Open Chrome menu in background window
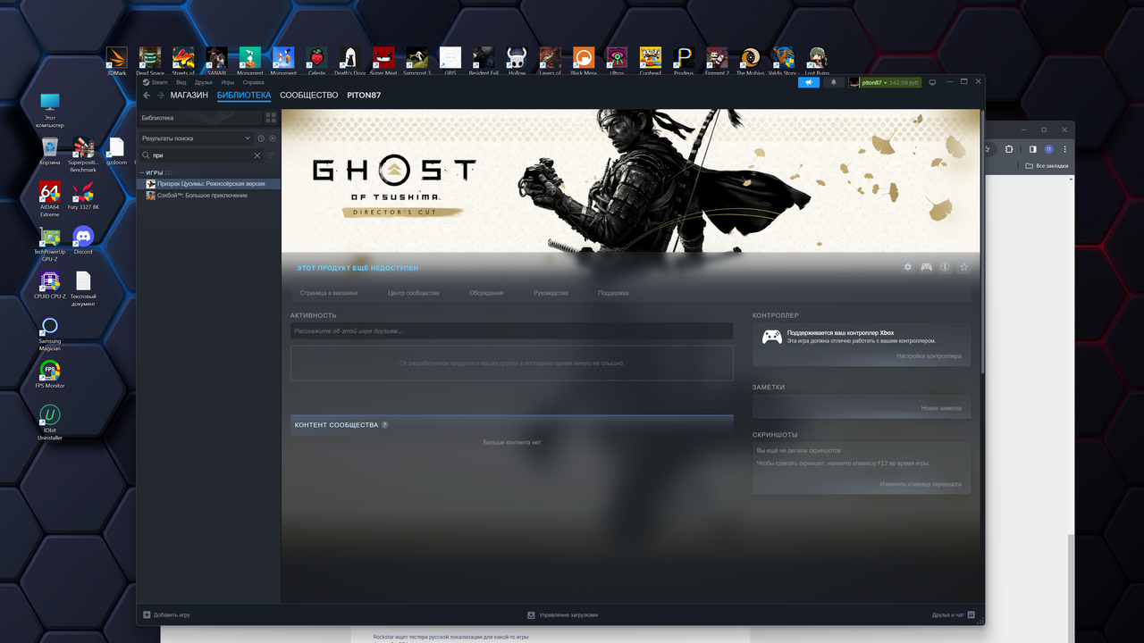Viewport: 1144px width, 643px height. 1065,149
